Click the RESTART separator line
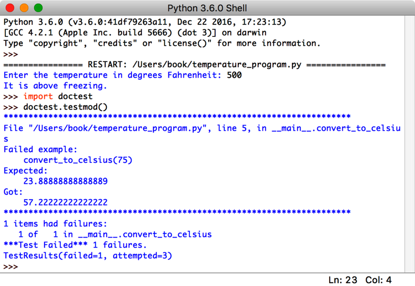Viewport: 415px width, 286px height. 194,64
